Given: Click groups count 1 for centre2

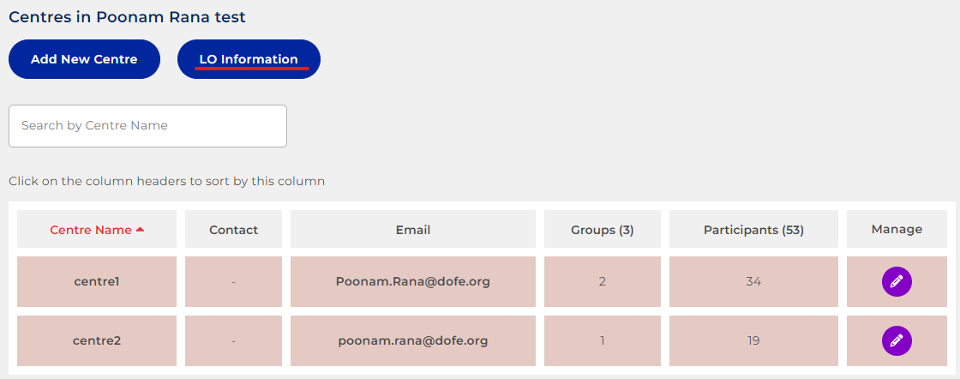Looking at the screenshot, I should point(603,340).
